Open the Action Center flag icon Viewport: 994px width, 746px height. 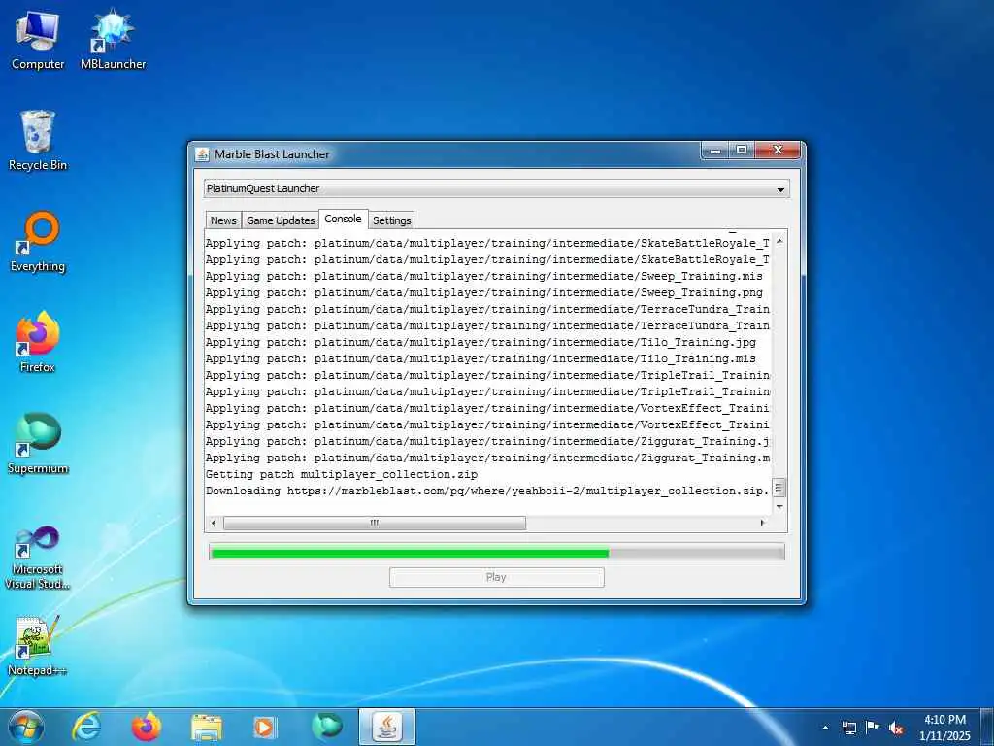click(x=873, y=728)
